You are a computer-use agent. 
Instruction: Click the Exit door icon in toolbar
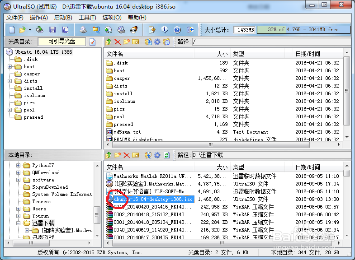tap(190, 30)
